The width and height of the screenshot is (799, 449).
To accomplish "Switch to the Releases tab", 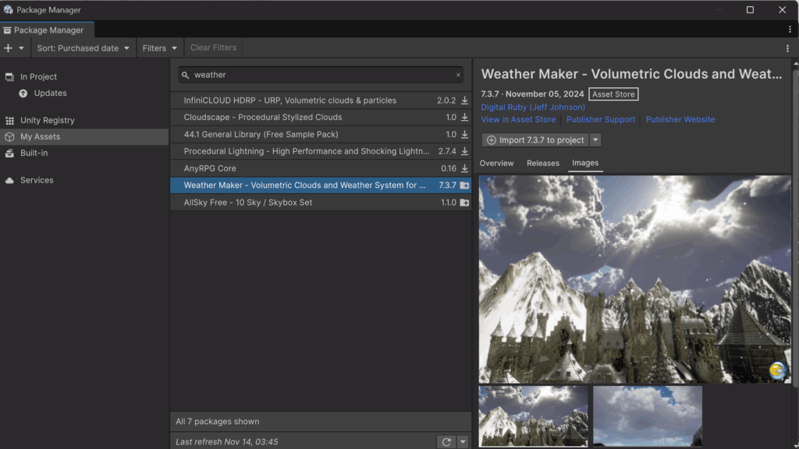I will 543,164.
